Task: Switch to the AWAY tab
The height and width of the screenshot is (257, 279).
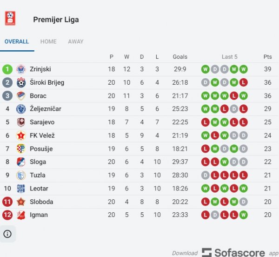Action: click(76, 41)
